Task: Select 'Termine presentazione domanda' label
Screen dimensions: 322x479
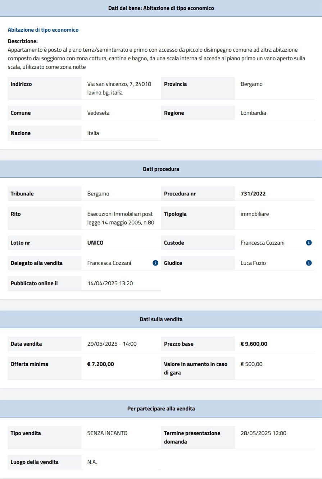Action: pos(192,437)
